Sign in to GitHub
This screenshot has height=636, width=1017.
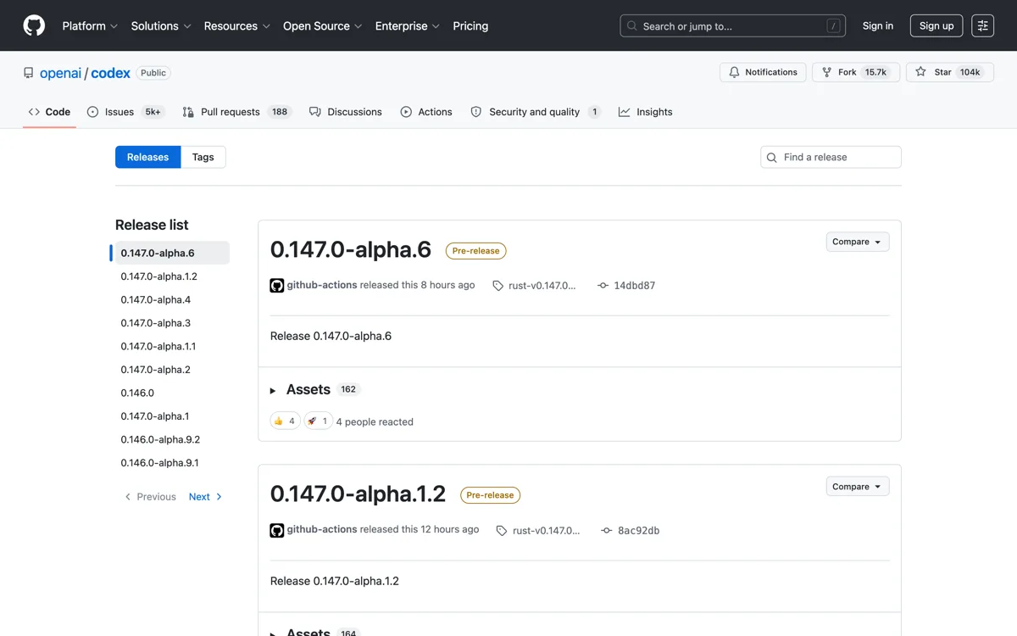[878, 26]
